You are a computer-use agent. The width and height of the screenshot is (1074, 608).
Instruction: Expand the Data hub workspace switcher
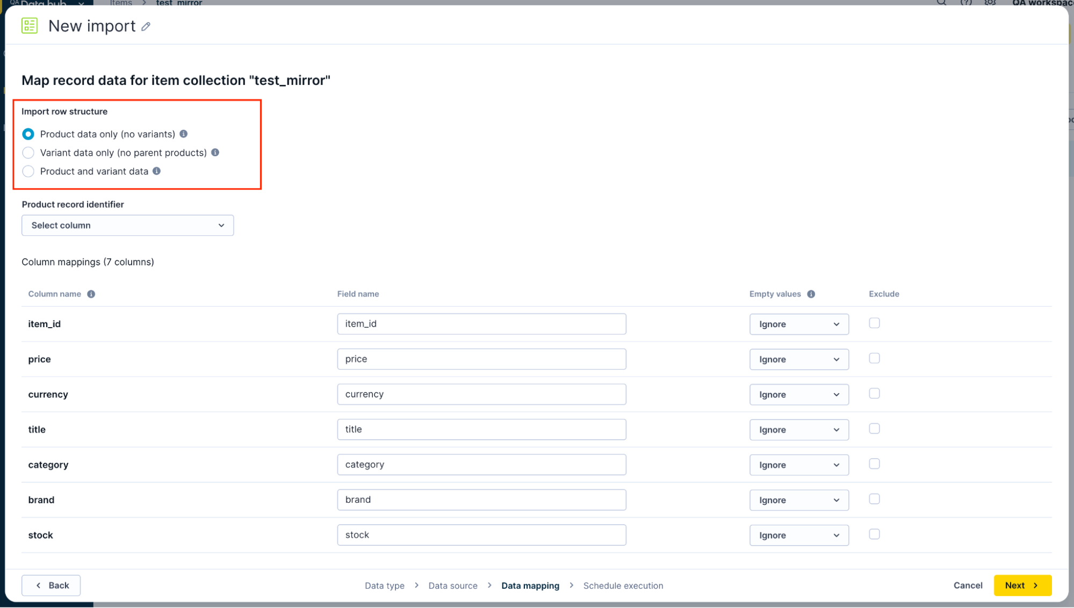[81, 3]
